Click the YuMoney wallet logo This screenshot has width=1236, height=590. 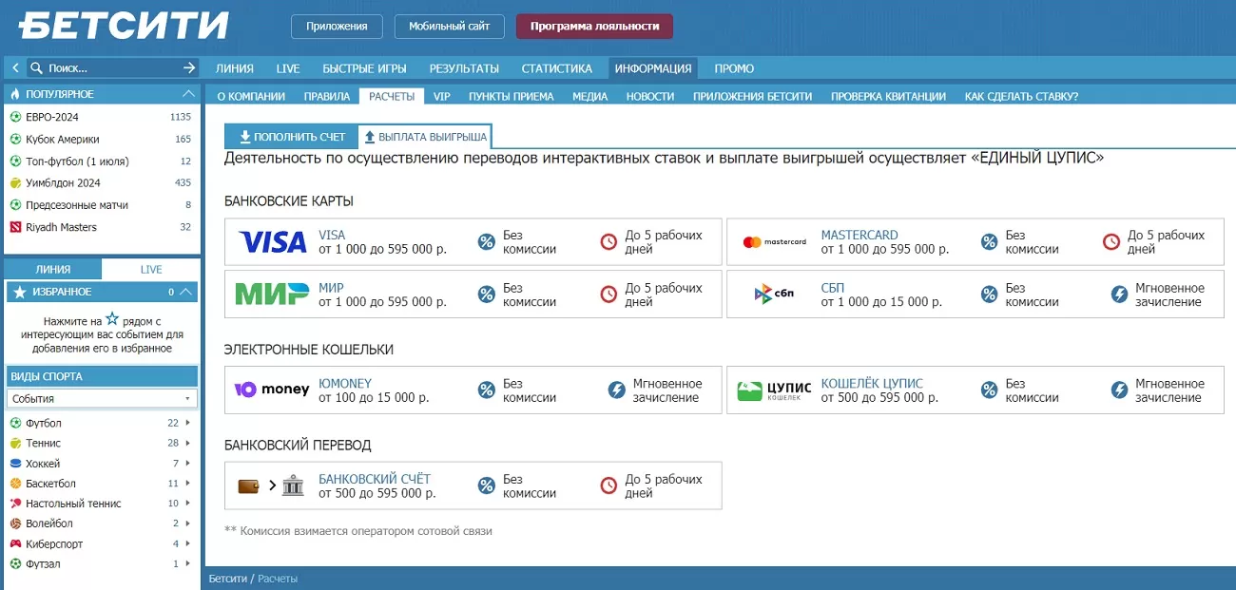272,390
